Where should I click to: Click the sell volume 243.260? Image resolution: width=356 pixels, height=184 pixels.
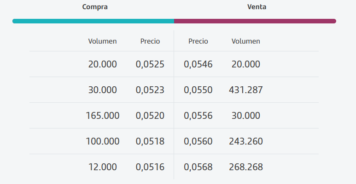[x=246, y=141]
